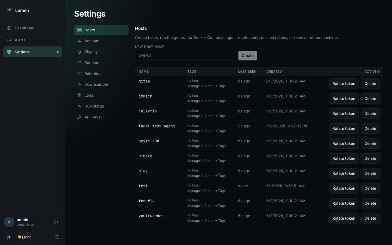Select Settings in the sidebar
The width and height of the screenshot is (392, 245).
(x=32, y=52)
